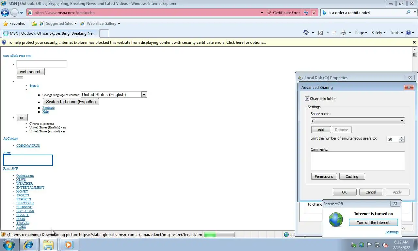Open the Feedback link

tap(48, 108)
